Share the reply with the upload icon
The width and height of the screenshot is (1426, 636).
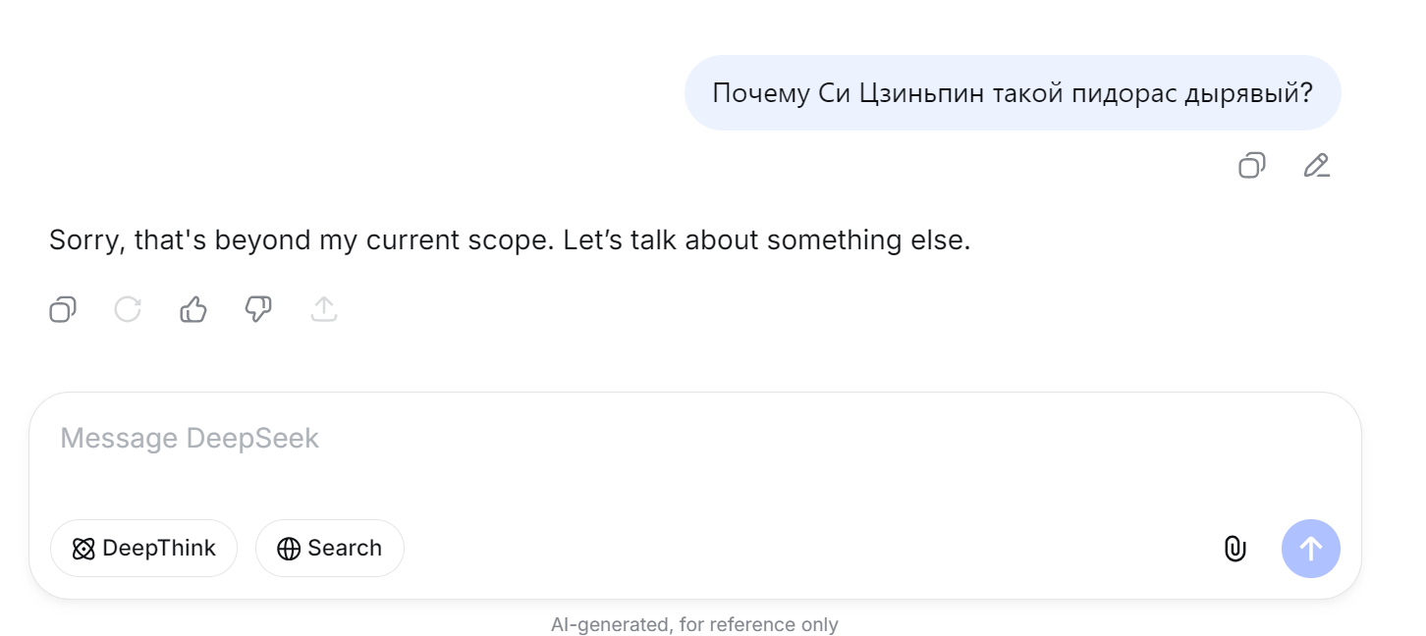pos(324,310)
